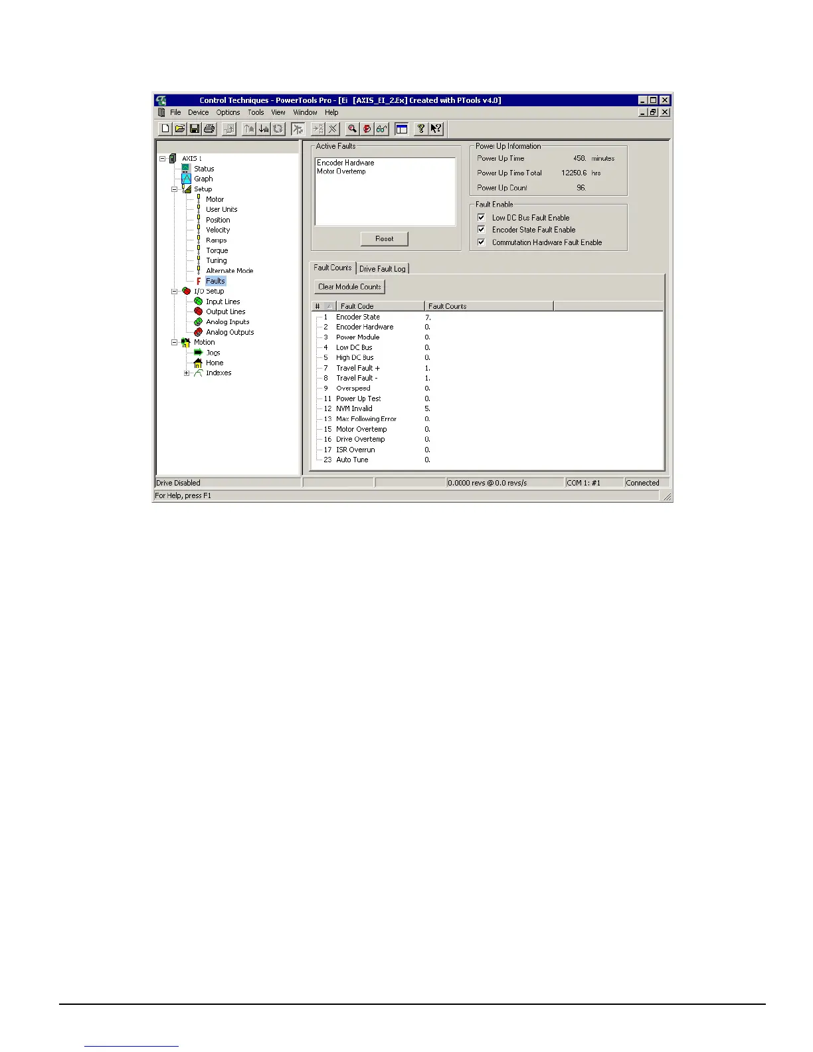The height and width of the screenshot is (1052, 813).
Task: Open the Window menu
Action: pyautogui.click(x=306, y=113)
